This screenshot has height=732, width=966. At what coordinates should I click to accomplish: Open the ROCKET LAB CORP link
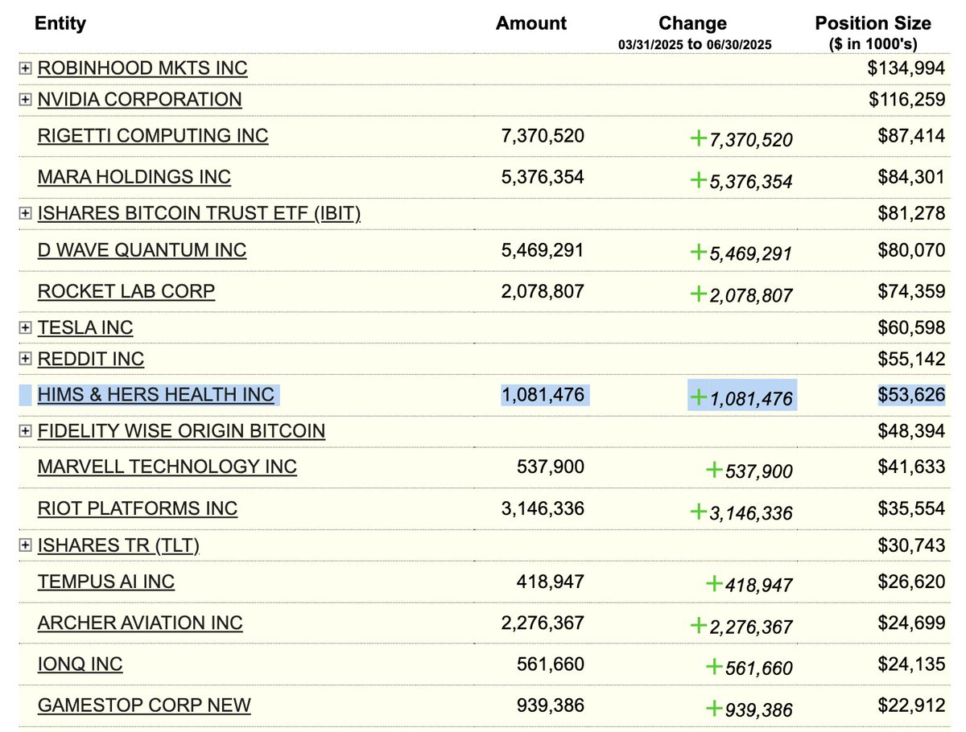click(x=126, y=291)
